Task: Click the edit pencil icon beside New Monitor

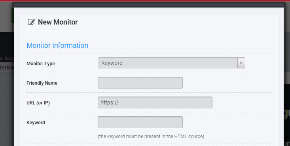Action: click(31, 22)
